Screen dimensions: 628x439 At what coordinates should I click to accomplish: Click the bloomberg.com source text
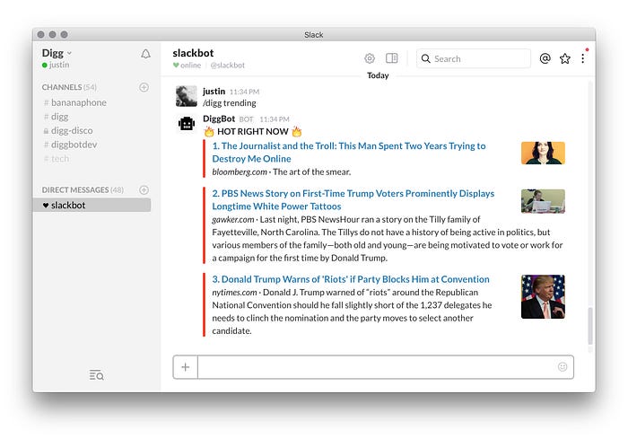[240, 172]
